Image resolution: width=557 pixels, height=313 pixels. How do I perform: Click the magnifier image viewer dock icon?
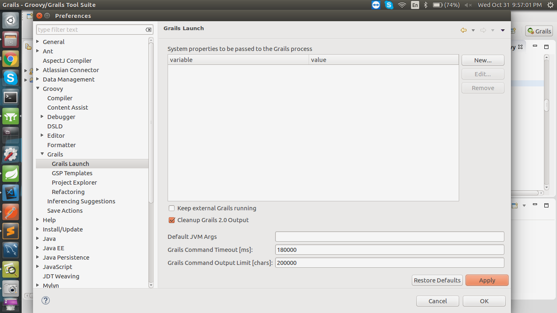pos(11,269)
